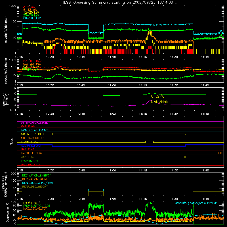Click the M class tick label on GOES axis
The image size is (227, 227).
15,89
